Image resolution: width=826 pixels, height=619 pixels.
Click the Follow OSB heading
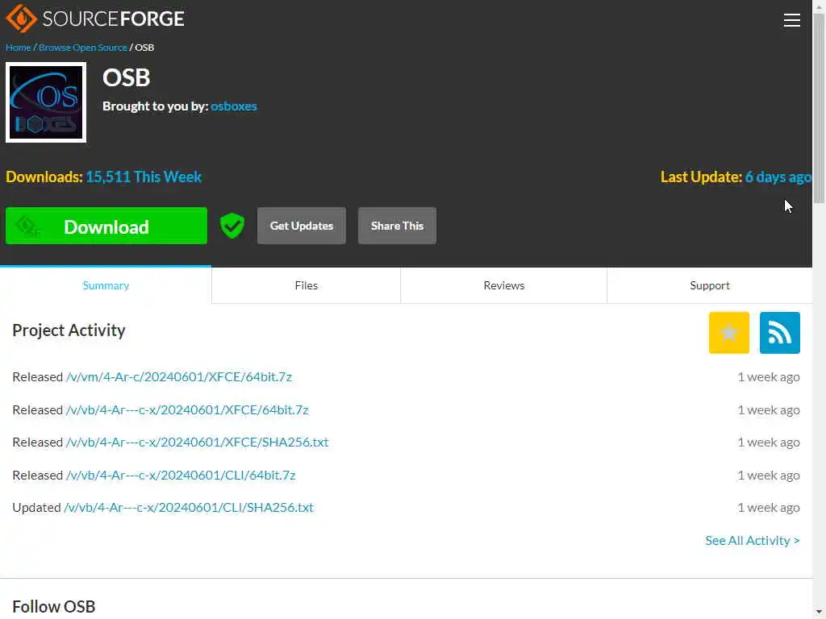coord(54,606)
